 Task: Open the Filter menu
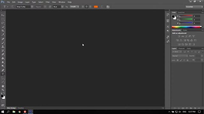click(x=47, y=2)
